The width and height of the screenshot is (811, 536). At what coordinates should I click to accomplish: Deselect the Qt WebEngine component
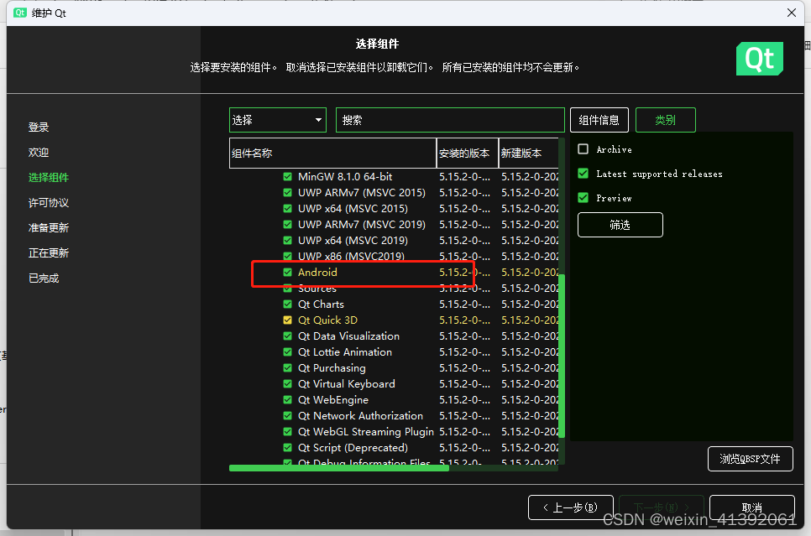[x=286, y=399]
